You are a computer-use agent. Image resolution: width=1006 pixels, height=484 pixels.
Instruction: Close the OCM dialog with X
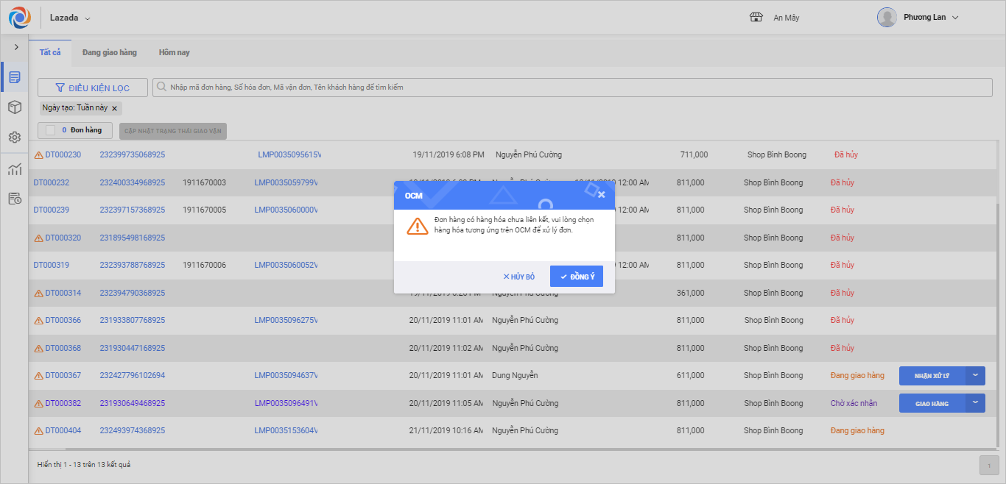coord(601,195)
